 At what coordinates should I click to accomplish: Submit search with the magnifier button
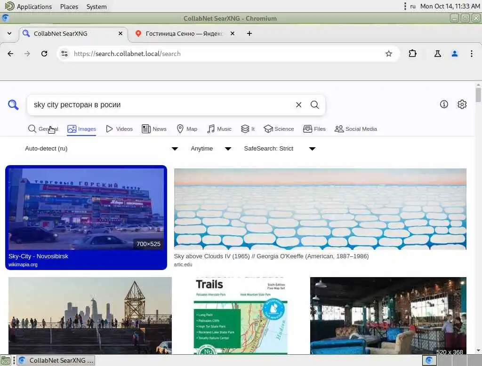tap(314, 105)
